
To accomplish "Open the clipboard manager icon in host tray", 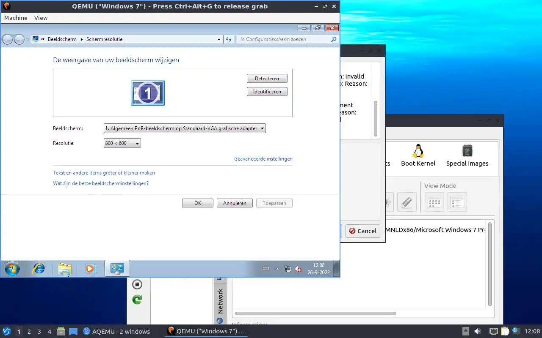I will 505,331.
